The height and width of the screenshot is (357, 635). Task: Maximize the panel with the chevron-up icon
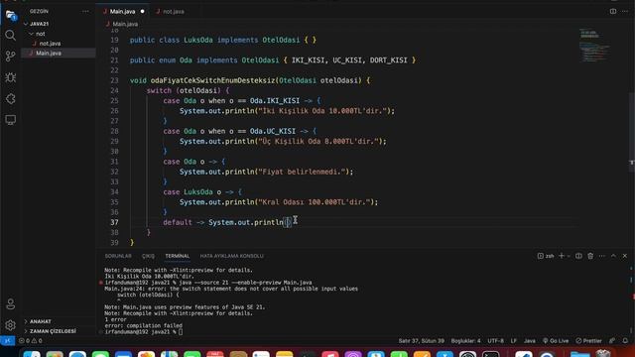(x=613, y=256)
